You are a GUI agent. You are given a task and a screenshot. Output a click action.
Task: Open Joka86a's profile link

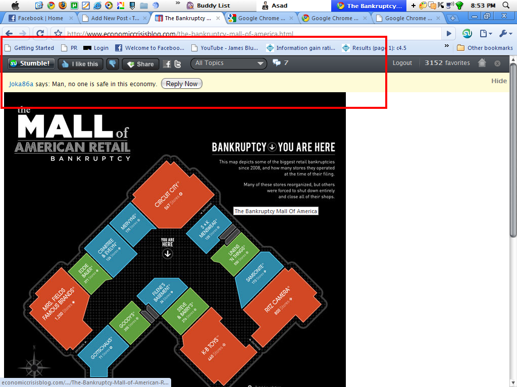point(21,84)
